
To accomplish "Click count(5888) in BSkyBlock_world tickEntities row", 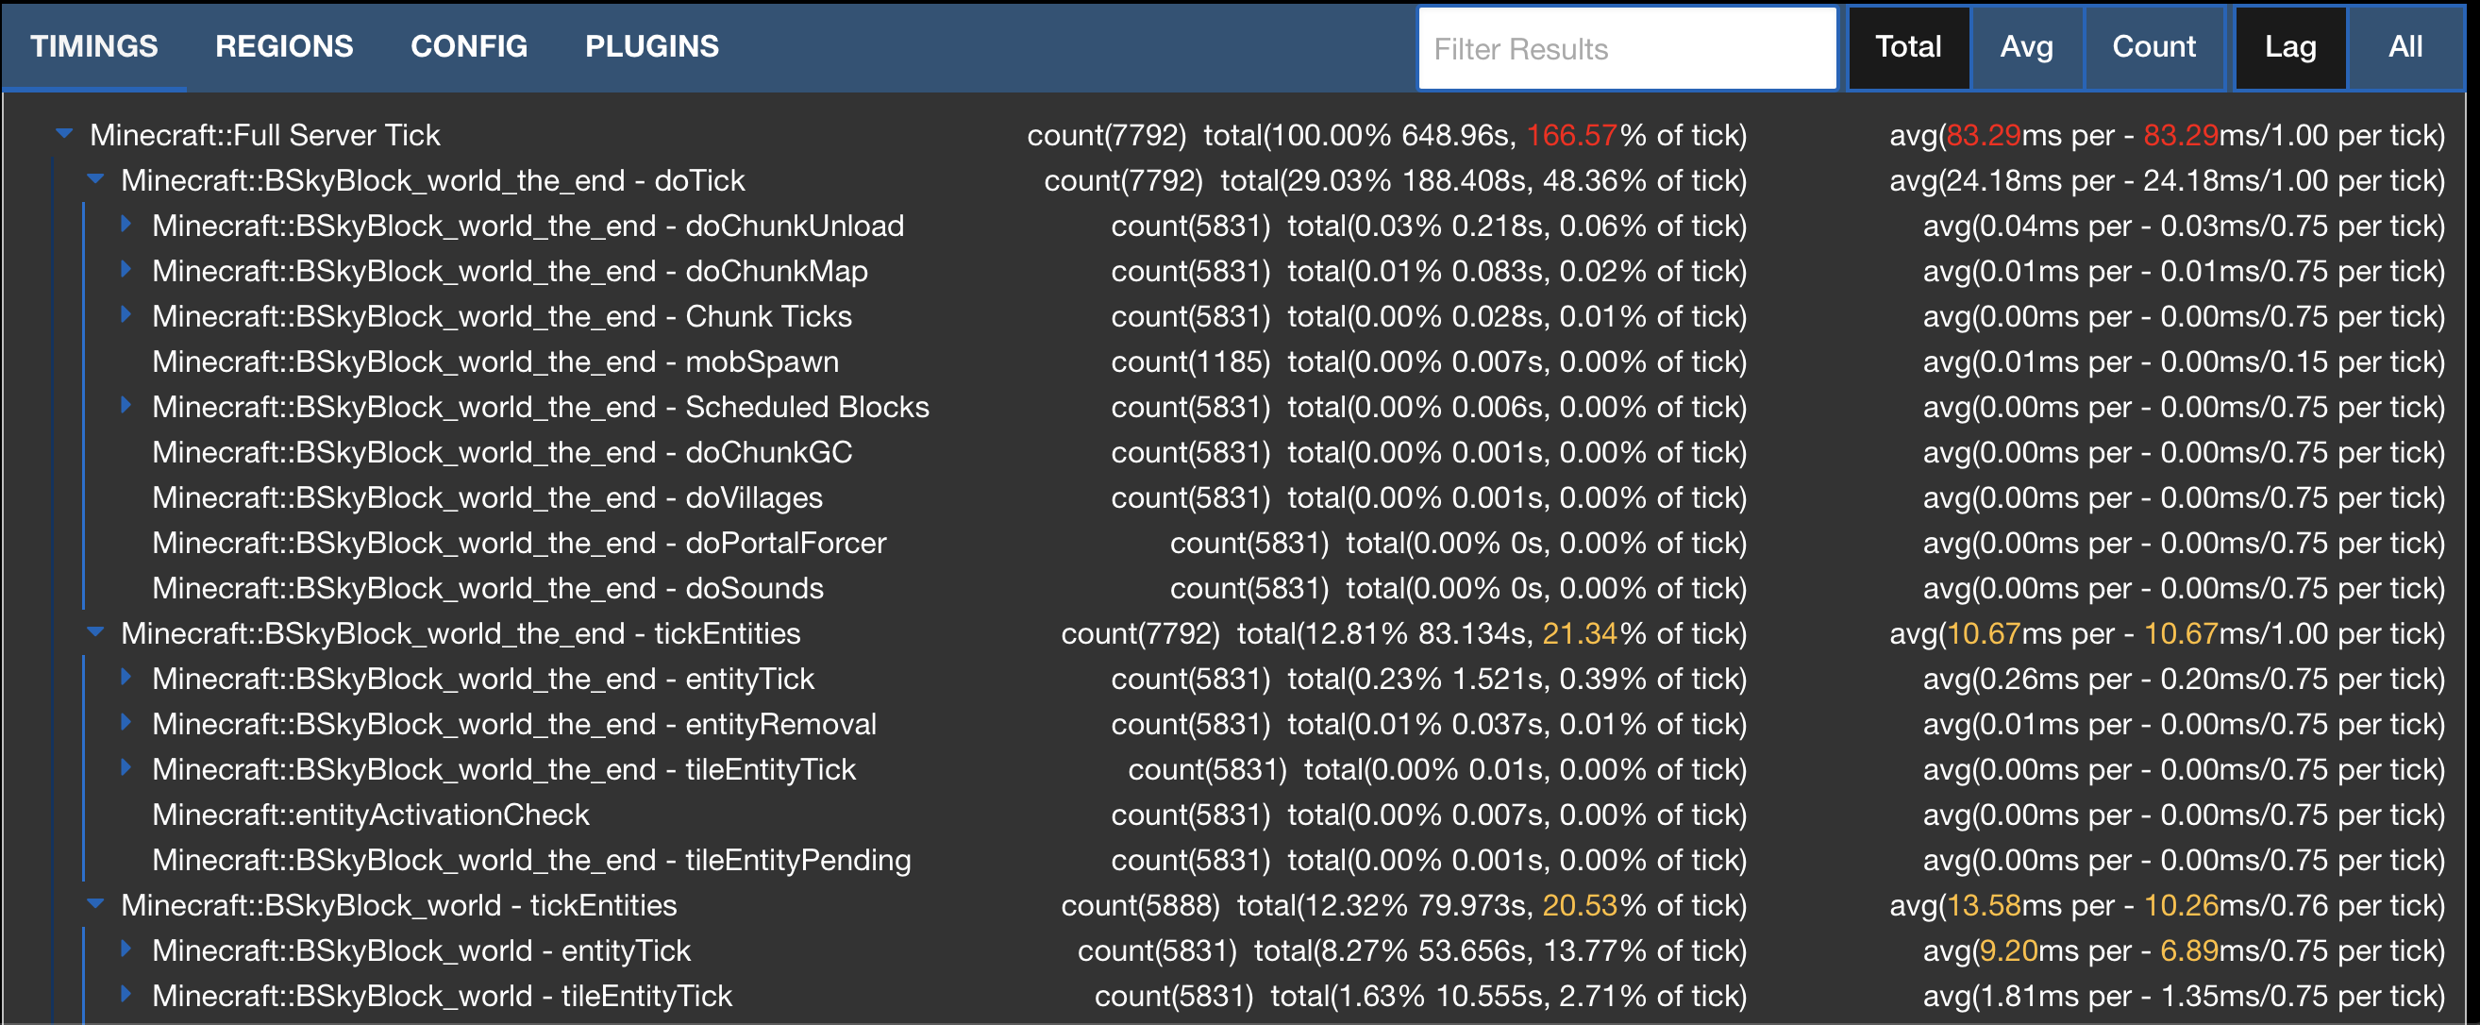I will coord(1141,905).
